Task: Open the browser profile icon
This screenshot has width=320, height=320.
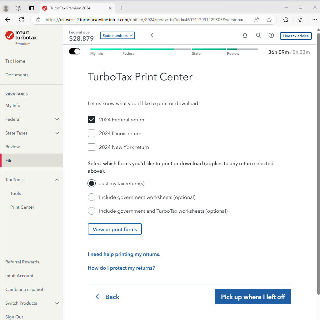Action: pos(6,8)
